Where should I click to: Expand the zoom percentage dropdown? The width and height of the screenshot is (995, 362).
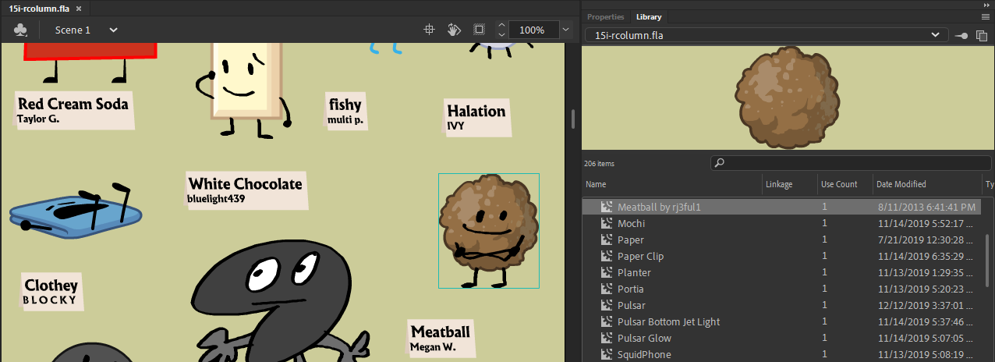coord(565,30)
